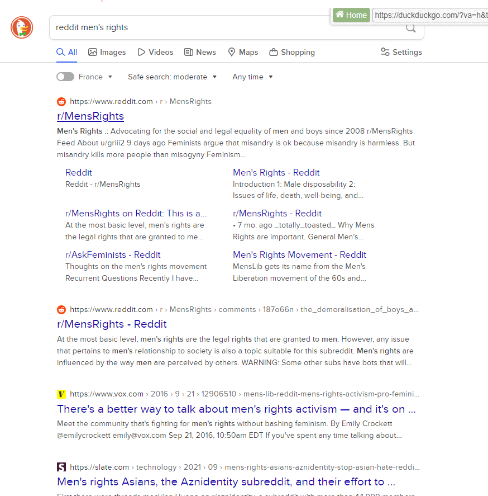The width and height of the screenshot is (488, 496).
Task: Click the URL ending the_demoralisation_of_boys_a...
Action: 244,309
